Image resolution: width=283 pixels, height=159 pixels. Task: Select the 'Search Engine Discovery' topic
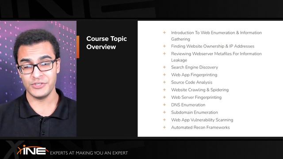point(195,68)
